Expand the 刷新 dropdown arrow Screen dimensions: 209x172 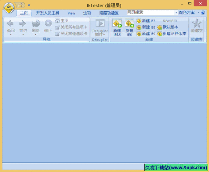35,35
